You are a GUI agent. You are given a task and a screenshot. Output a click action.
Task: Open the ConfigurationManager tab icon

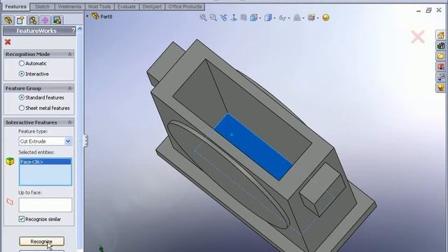click(33, 20)
